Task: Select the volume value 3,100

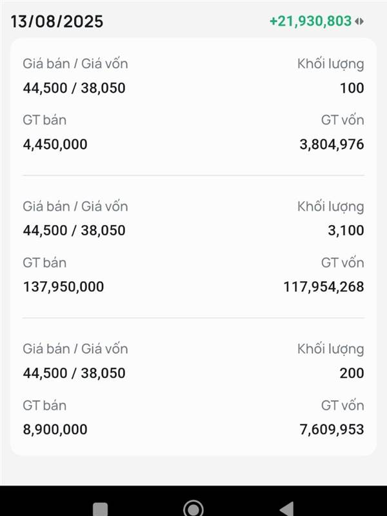Action: point(346,230)
